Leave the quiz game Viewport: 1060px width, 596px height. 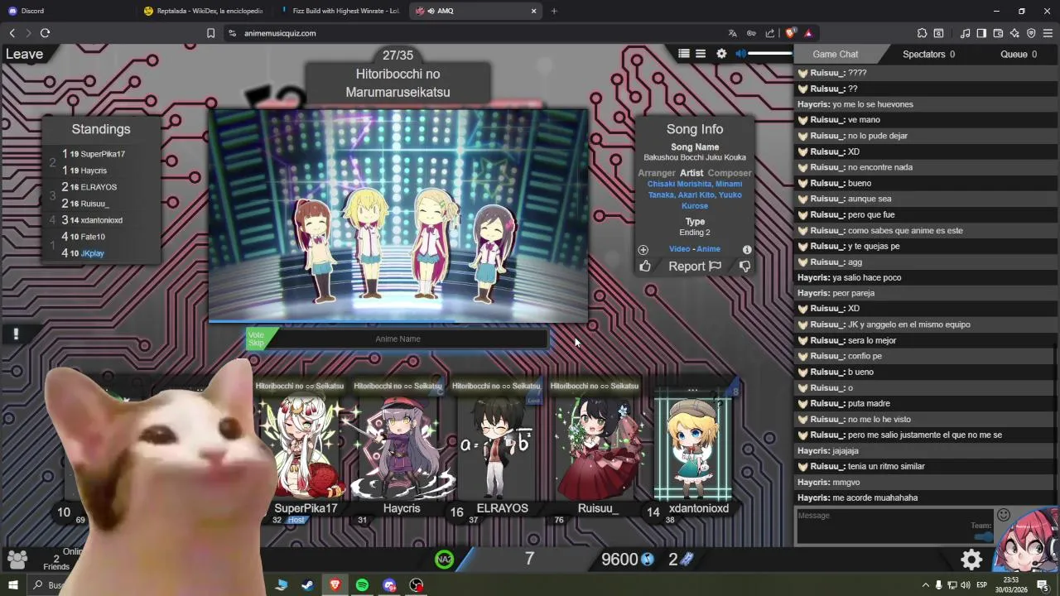coord(24,54)
